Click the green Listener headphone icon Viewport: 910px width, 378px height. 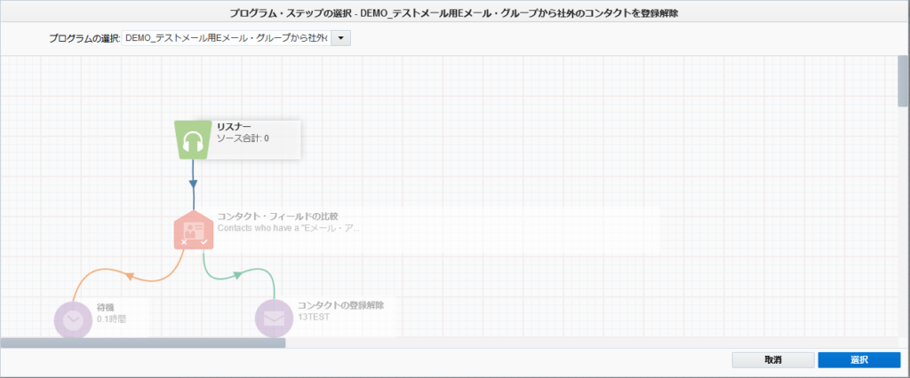click(x=194, y=139)
